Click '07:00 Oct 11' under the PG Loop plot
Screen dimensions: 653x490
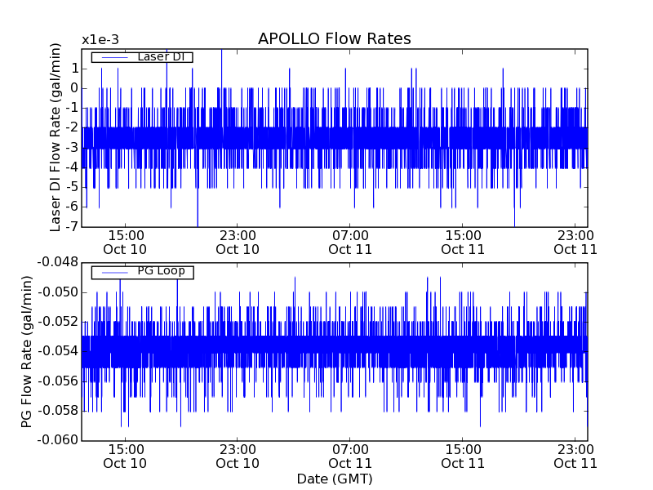click(x=350, y=457)
